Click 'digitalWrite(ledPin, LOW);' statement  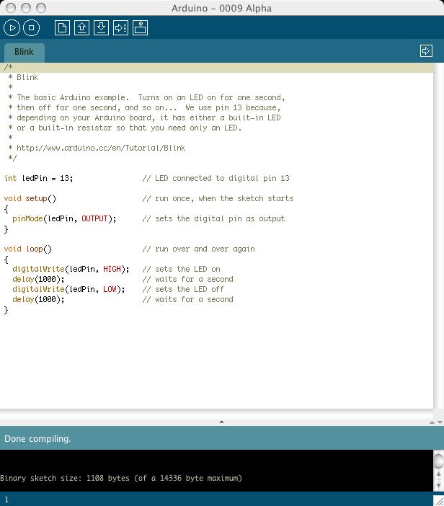(68, 290)
